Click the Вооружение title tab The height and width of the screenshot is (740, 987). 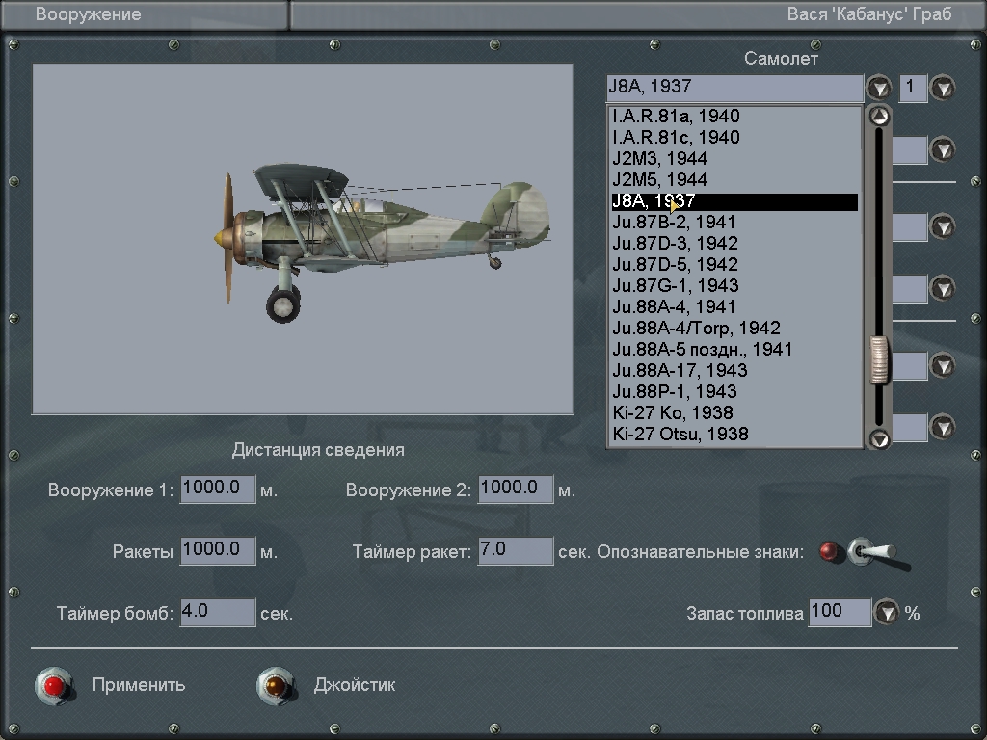click(145, 14)
